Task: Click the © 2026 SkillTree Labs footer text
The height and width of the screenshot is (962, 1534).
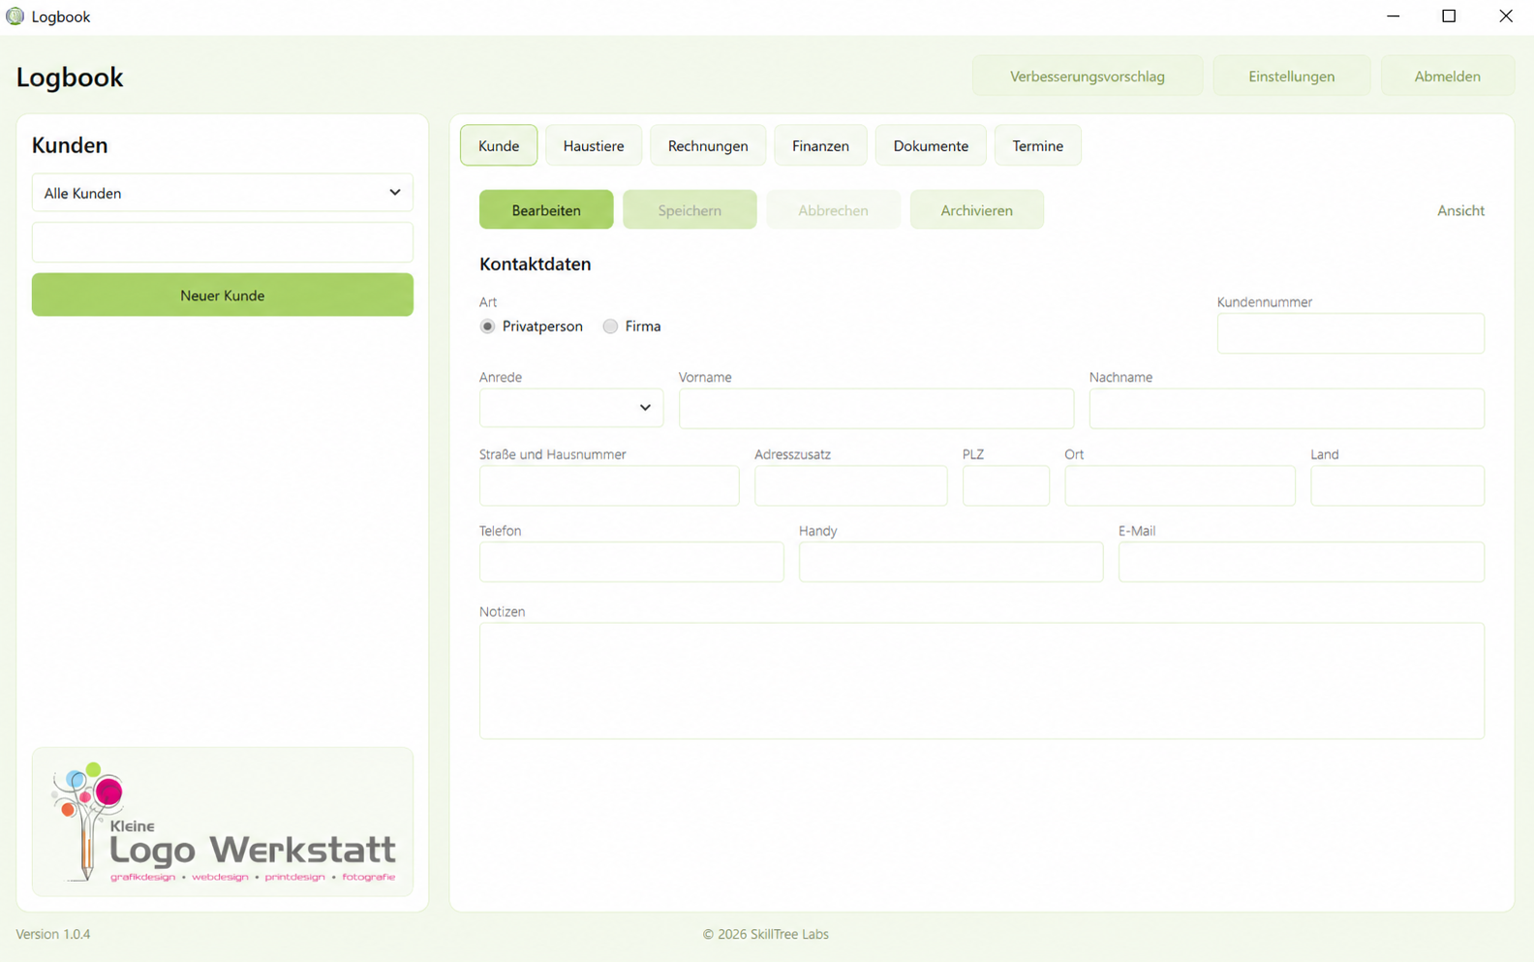Action: (766, 934)
